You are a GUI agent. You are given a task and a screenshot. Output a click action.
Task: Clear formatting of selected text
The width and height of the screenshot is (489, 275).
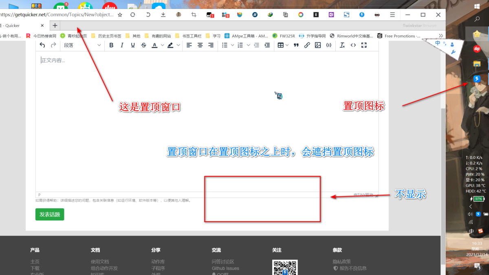[342, 45]
